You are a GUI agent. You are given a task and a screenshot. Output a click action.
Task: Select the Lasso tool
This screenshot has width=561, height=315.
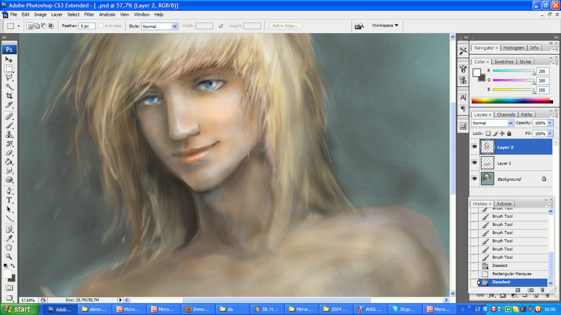coord(9,78)
